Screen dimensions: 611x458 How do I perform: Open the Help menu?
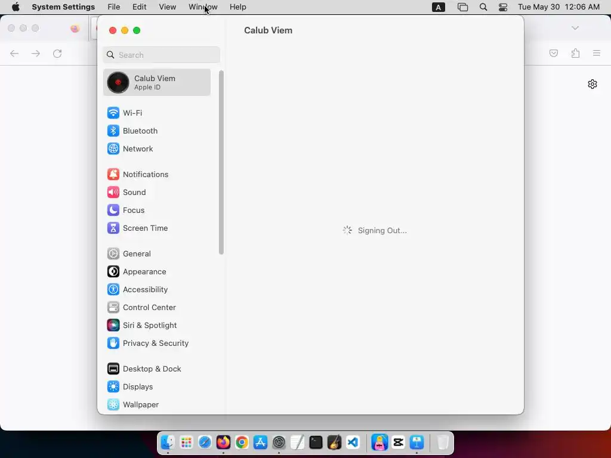tap(237, 7)
